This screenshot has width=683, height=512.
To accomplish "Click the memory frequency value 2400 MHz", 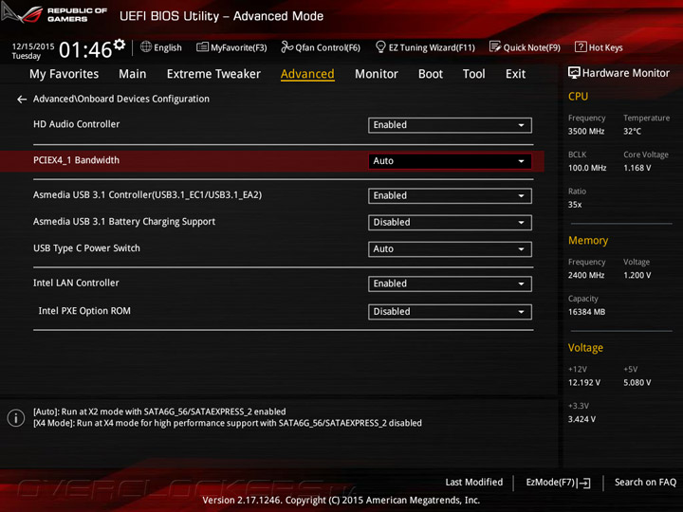I will [586, 276].
